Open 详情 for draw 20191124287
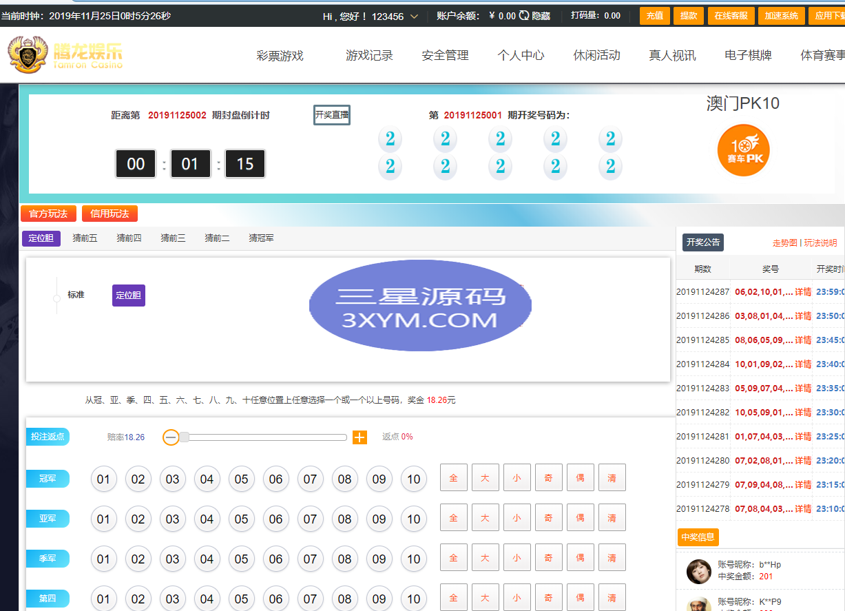This screenshot has height=611, width=845. (802, 292)
